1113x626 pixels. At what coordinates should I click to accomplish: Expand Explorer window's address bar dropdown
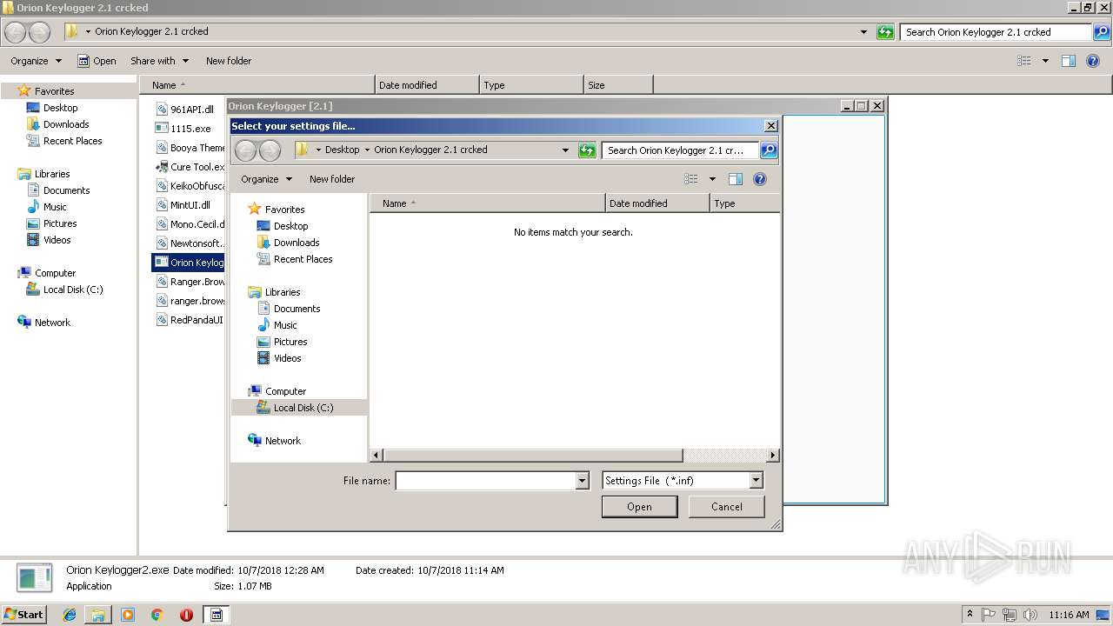point(863,32)
